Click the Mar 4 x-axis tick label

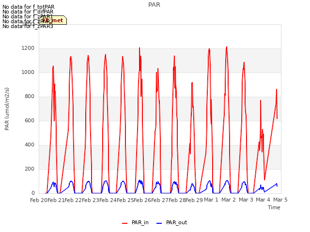[x=263, y=200]
